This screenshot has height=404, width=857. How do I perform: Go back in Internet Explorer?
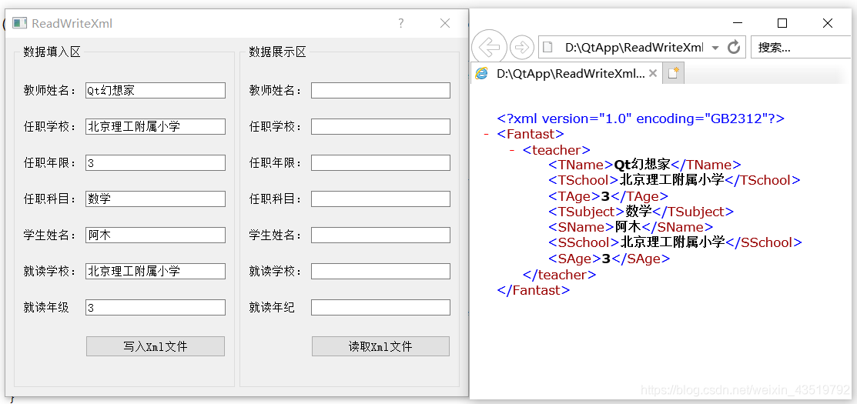point(489,48)
